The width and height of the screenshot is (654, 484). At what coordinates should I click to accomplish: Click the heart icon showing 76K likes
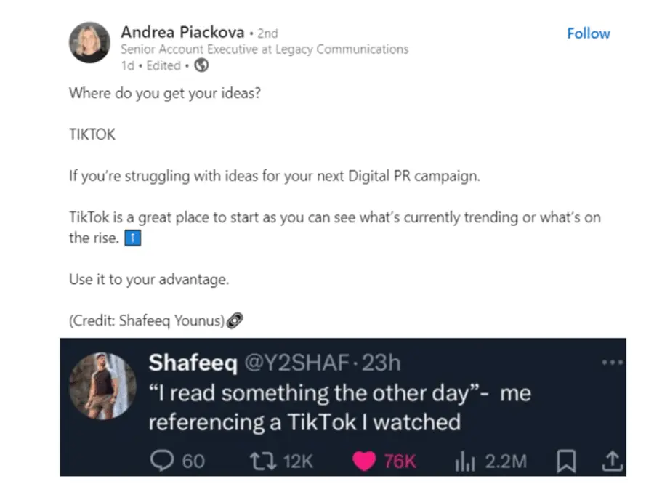363,461
